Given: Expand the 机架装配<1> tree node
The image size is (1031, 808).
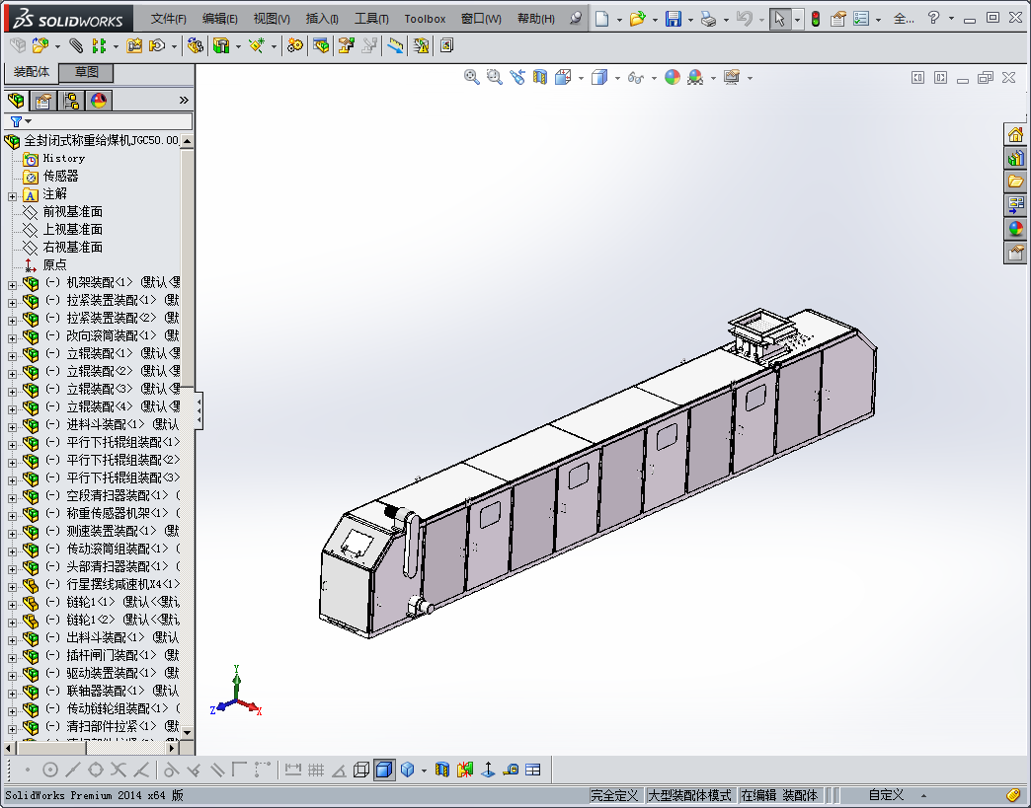Looking at the screenshot, I should pos(12,285).
